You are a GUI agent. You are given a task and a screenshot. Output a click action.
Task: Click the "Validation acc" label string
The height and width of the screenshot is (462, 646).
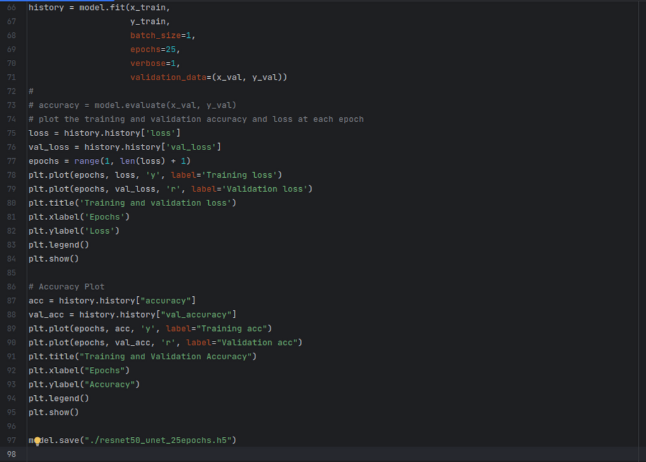[x=259, y=342]
